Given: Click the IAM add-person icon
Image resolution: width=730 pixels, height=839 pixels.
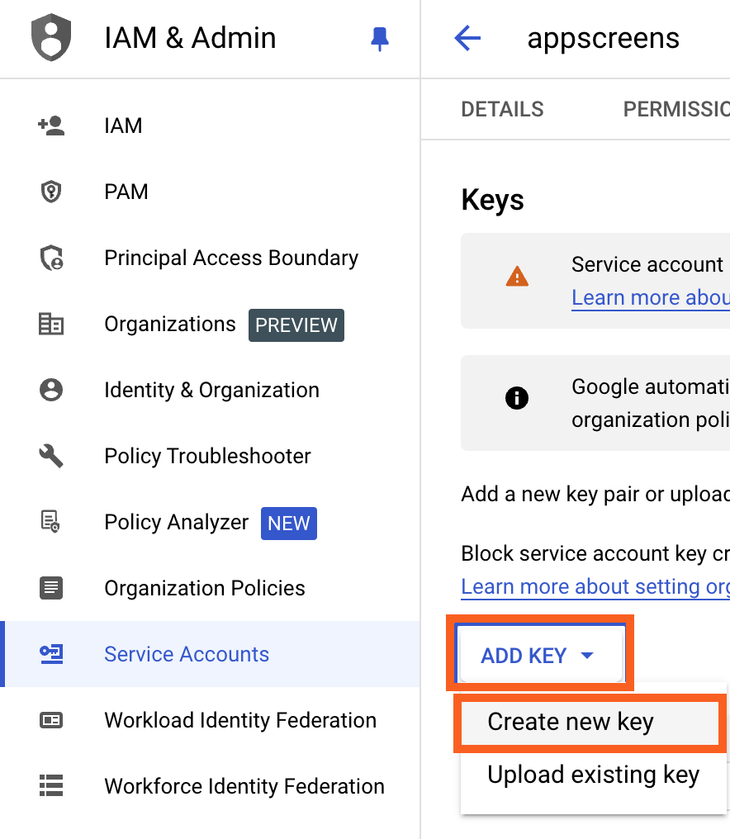Looking at the screenshot, I should pyautogui.click(x=51, y=126).
